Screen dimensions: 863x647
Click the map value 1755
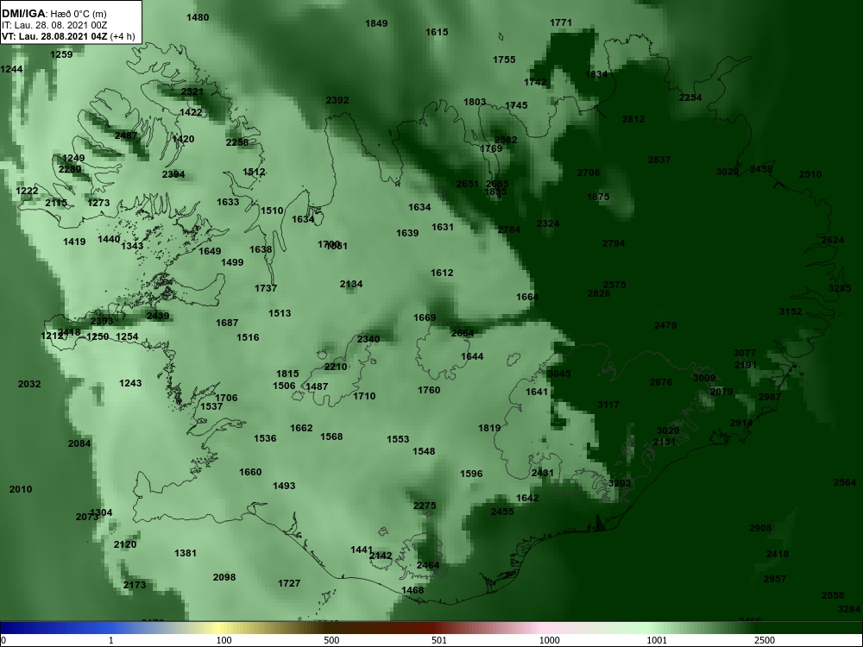(504, 60)
